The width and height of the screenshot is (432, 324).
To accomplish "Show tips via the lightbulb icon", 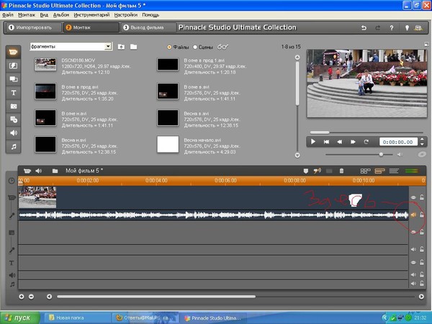I will (x=407, y=27).
